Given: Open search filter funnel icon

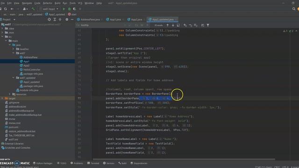Looking at the screenshot, I should click(208, 25).
